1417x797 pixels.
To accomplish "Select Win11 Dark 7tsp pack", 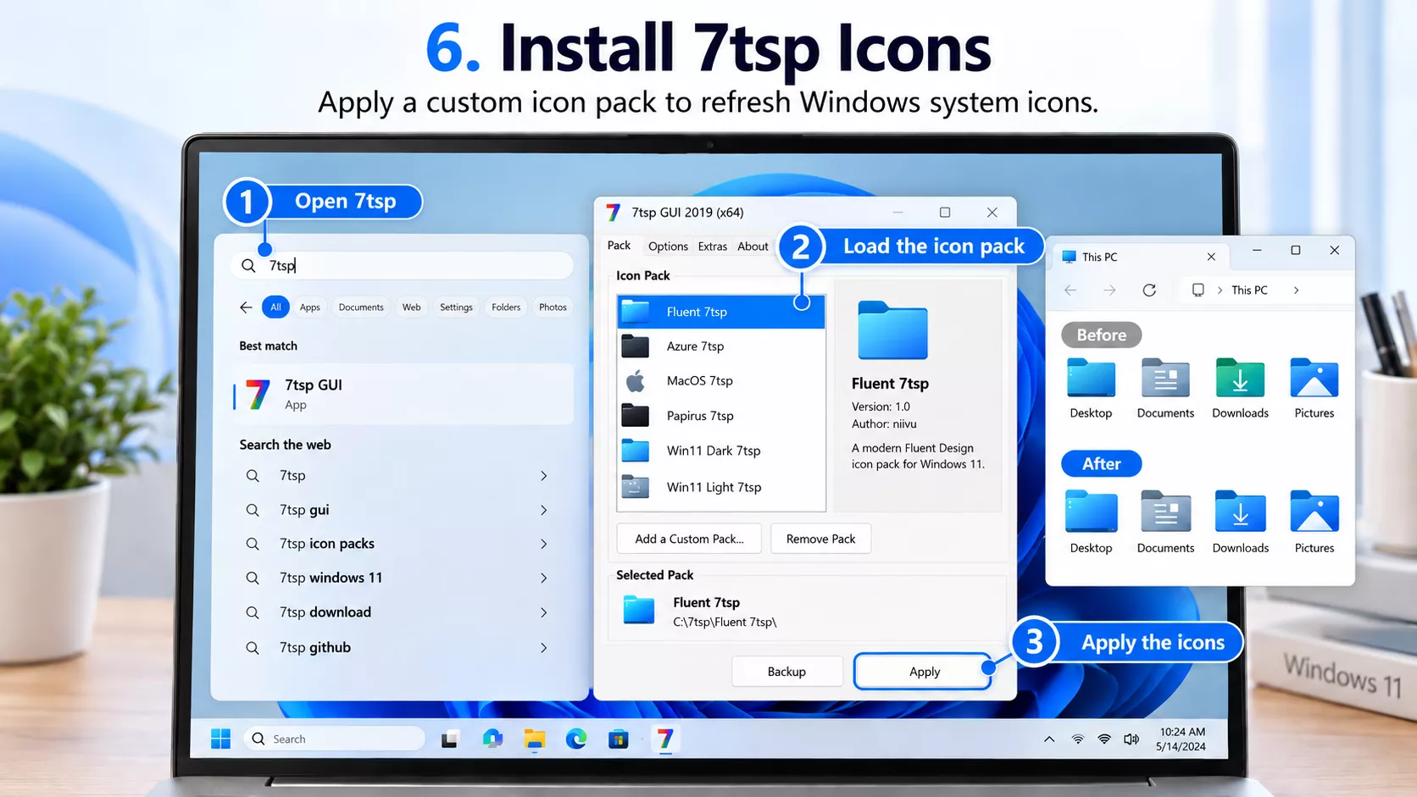I will 721,451.
